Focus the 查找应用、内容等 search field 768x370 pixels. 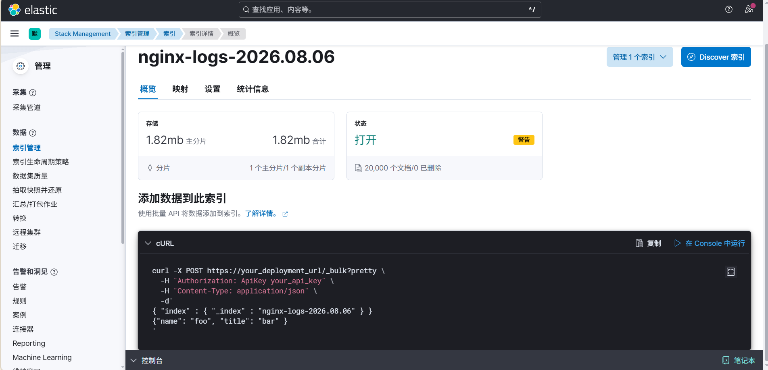(x=390, y=10)
